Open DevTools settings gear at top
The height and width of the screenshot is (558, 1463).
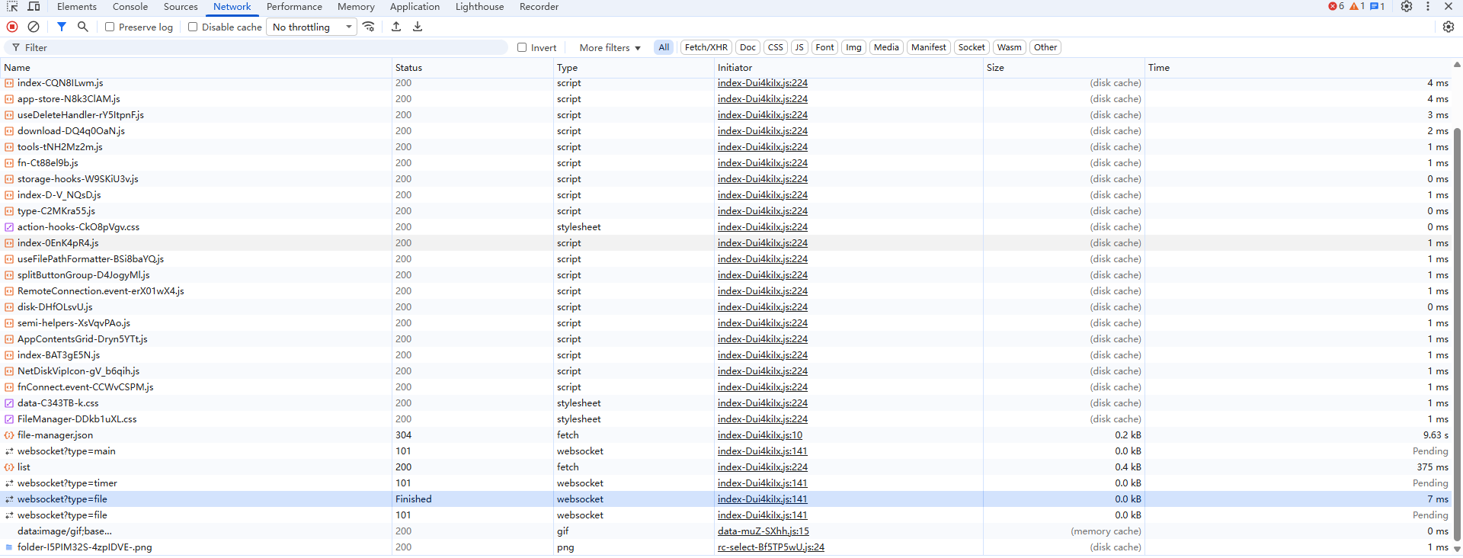1407,7
